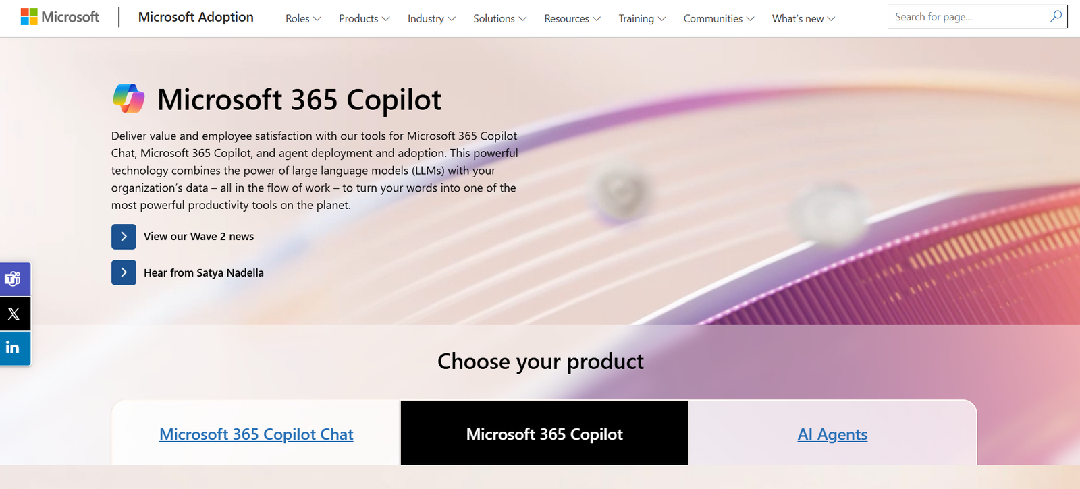Expand the Communities menu
Image resolution: width=1080 pixels, height=489 pixels.
pos(718,19)
